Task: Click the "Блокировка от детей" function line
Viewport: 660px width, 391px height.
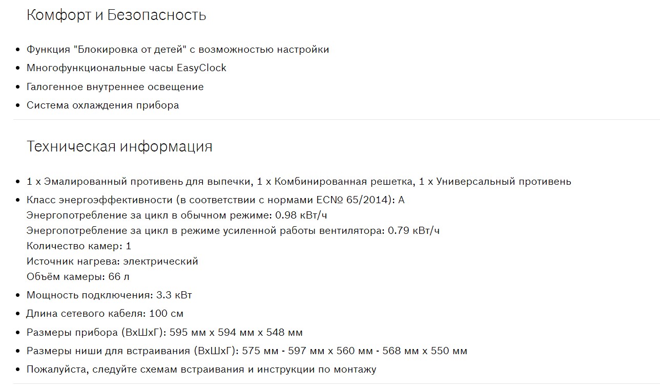Action: point(177,50)
